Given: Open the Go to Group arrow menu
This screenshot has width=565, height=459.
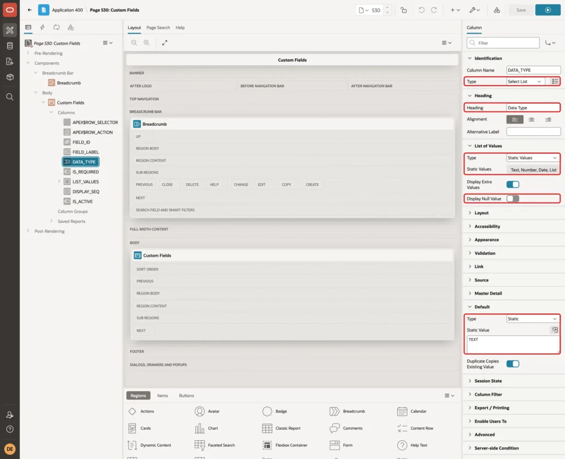Looking at the screenshot, I should coord(550,43).
